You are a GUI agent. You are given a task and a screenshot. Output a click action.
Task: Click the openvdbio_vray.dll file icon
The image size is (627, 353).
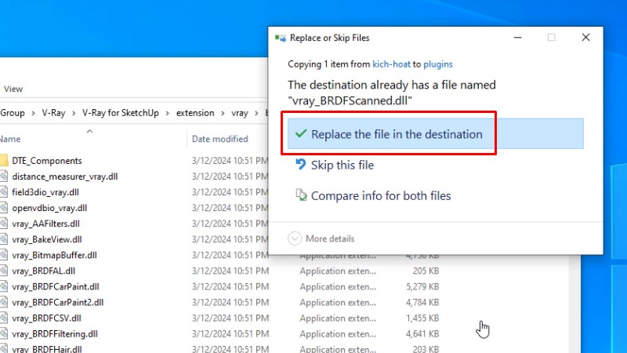(x=4, y=208)
